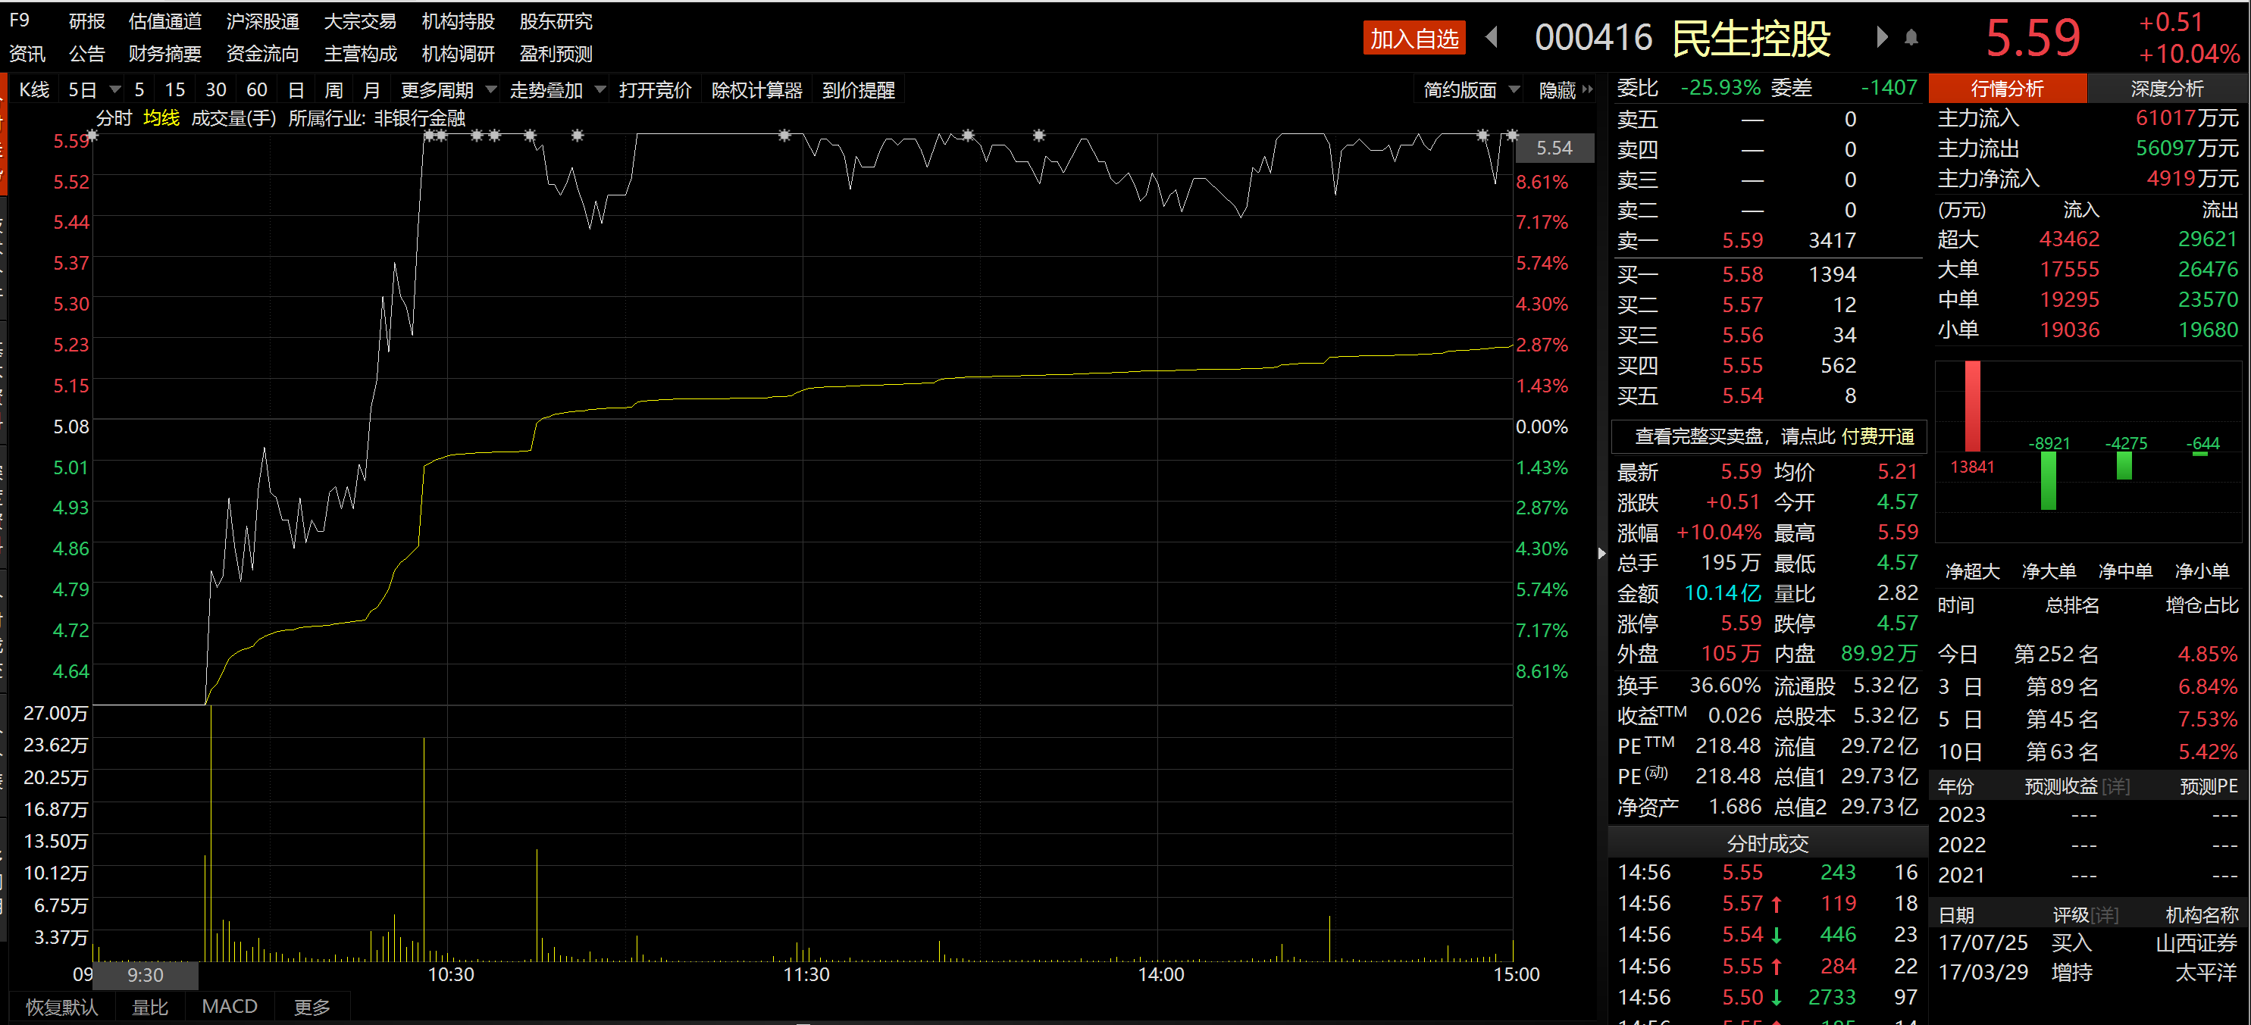Toggle the 分时 intraday line display

[x=114, y=118]
